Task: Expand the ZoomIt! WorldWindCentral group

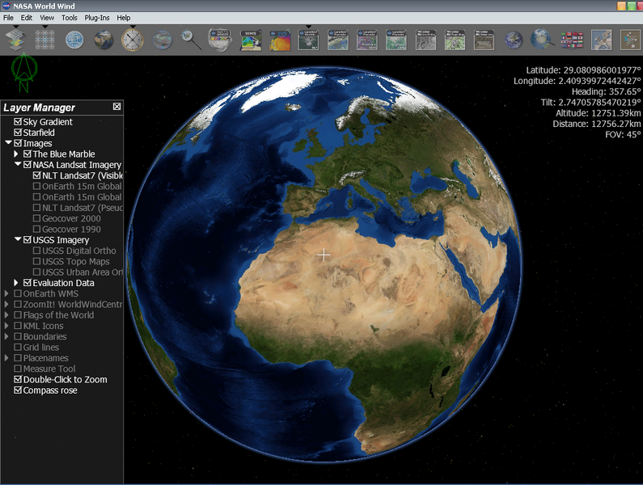Action: pyautogui.click(x=6, y=304)
